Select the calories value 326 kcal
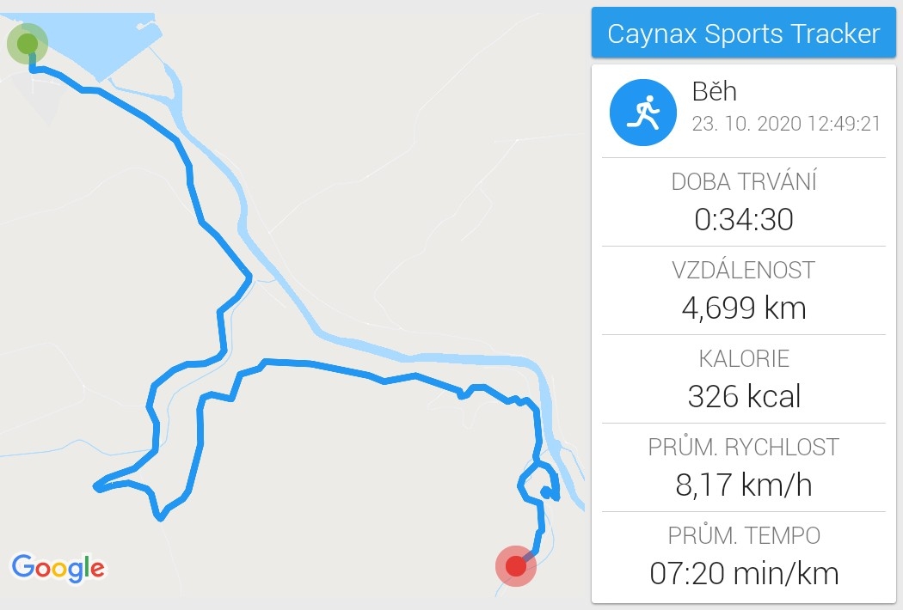 [x=744, y=397]
